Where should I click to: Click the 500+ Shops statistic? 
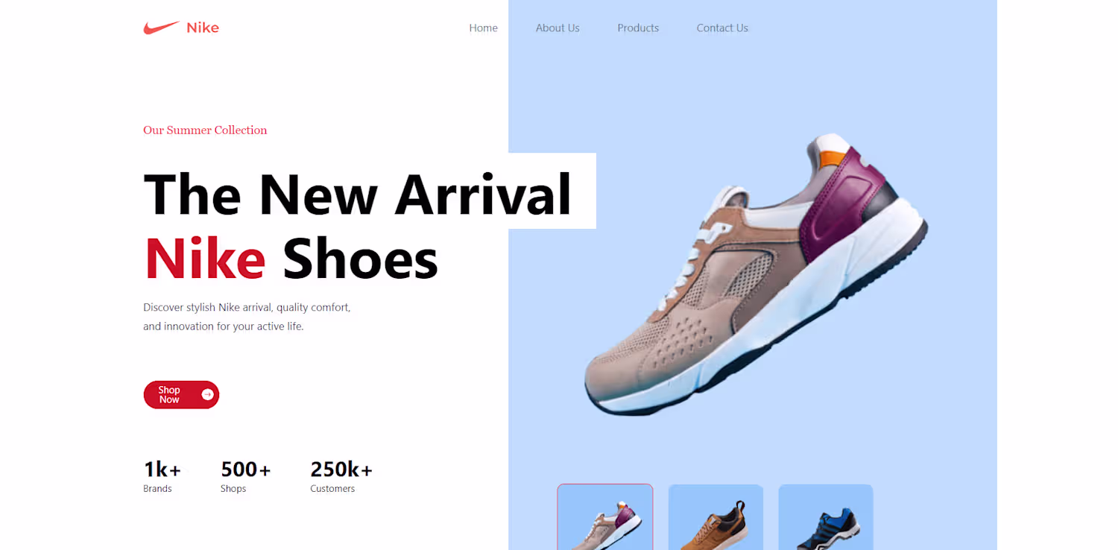[246, 477]
